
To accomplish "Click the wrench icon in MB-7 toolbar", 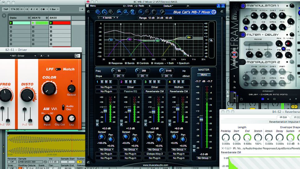I will click(162, 12).
